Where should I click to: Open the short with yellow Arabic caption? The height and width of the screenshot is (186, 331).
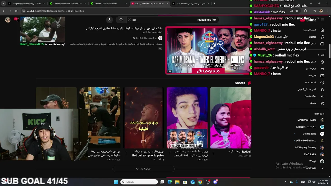coord(144,118)
